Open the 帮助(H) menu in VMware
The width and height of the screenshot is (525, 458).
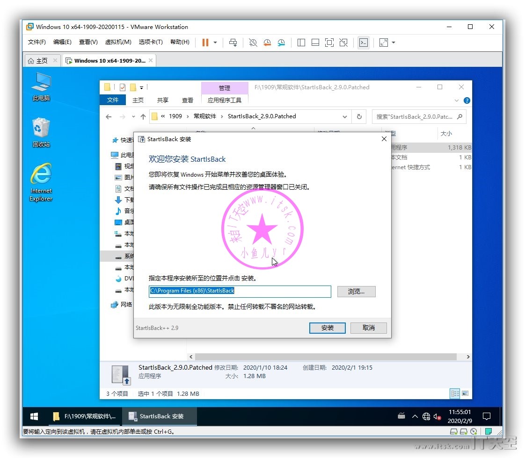[180, 42]
